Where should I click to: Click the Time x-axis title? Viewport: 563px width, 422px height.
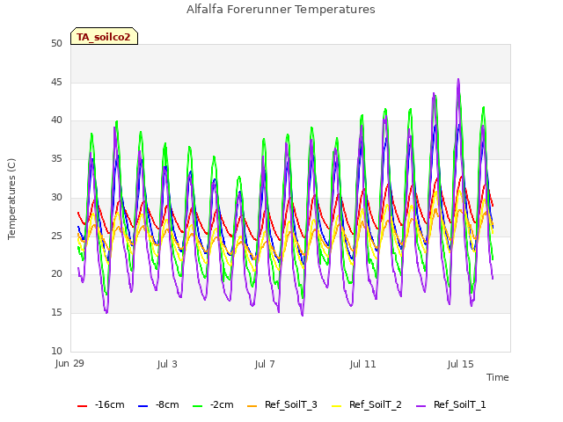pyautogui.click(x=498, y=377)
